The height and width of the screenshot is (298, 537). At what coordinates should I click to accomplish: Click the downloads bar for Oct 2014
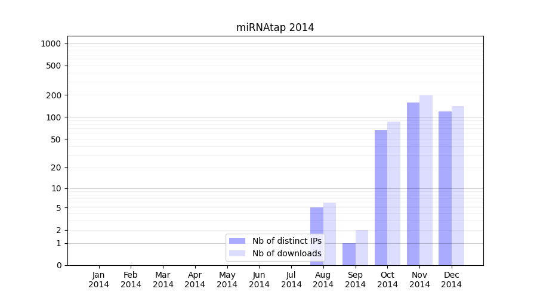394,193
